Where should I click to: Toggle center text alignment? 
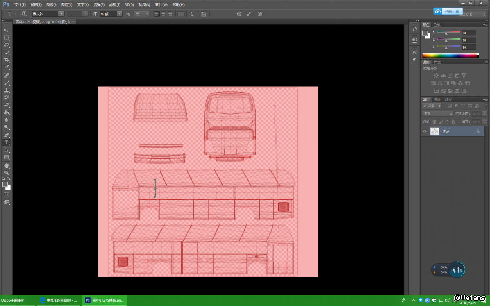[163, 14]
